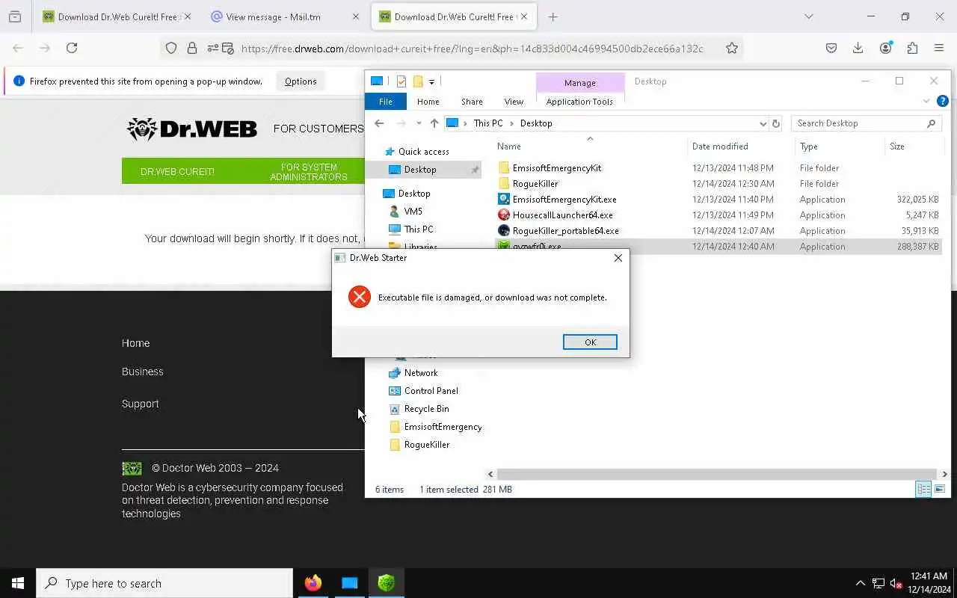Click the horizontal scrollbar in Explorer
The width and height of the screenshot is (957, 598).
[717, 474]
